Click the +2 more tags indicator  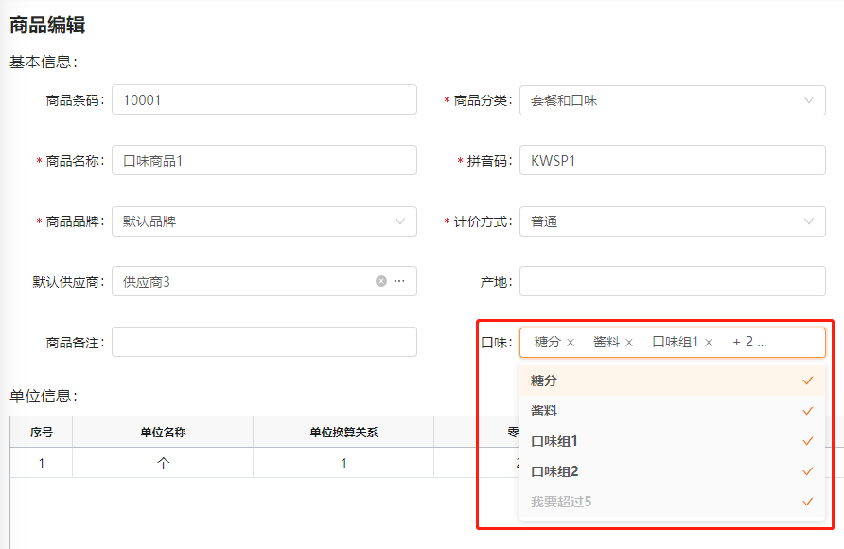(x=749, y=343)
